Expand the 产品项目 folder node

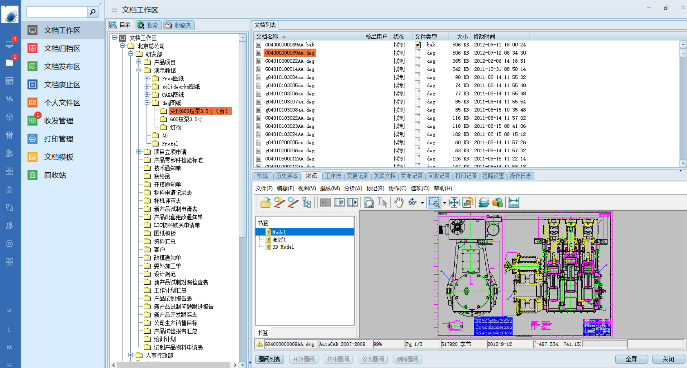click(x=139, y=62)
